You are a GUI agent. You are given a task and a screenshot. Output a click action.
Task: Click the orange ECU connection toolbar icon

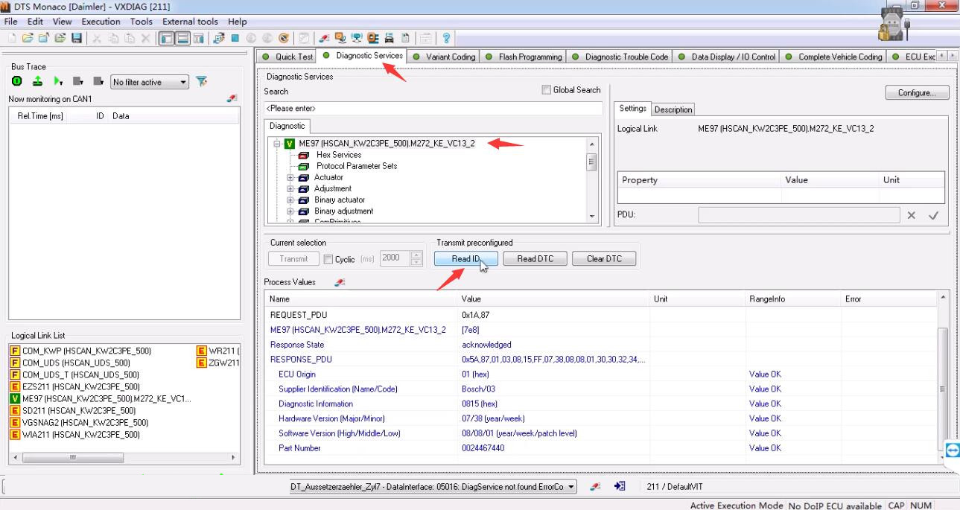pyautogui.click(x=372, y=37)
